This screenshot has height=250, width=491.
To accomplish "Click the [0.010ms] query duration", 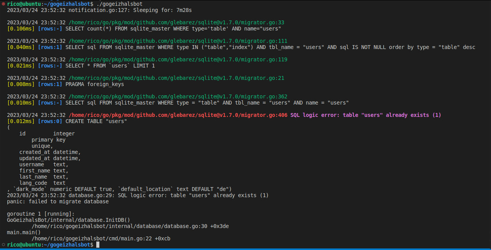I will (x=21, y=103).
